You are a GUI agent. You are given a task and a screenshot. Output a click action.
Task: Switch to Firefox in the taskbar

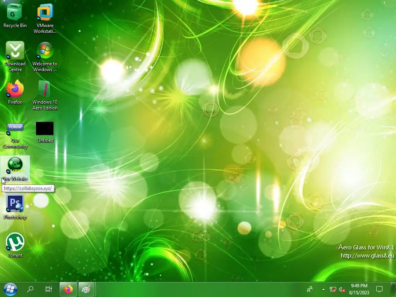click(x=68, y=289)
